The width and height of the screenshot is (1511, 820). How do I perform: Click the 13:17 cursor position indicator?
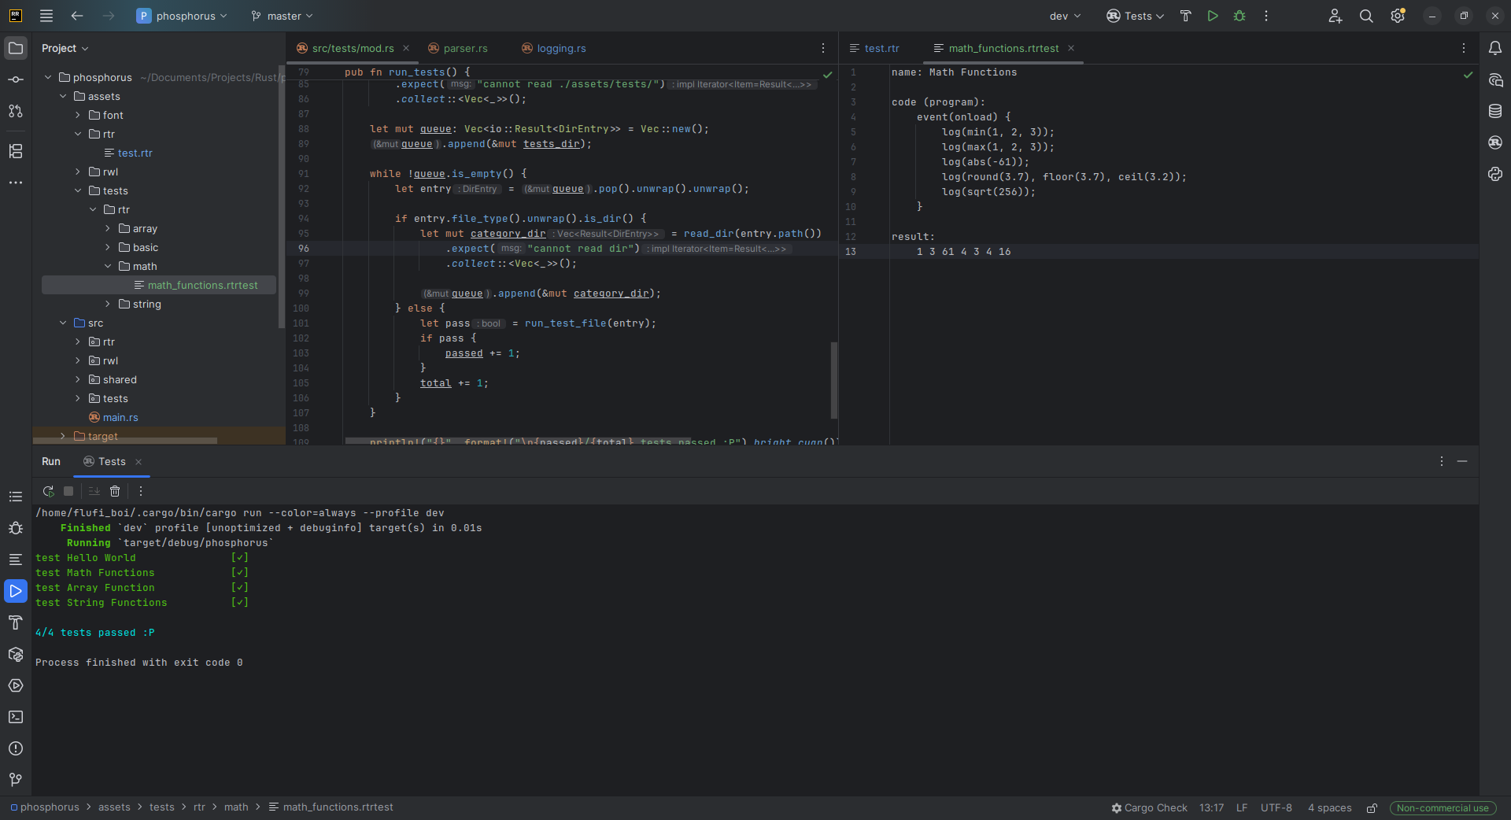[1212, 808]
